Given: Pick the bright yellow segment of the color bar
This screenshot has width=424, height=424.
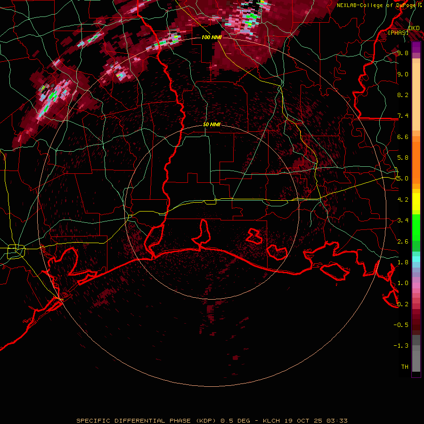Looking at the screenshot, I should [416, 202].
